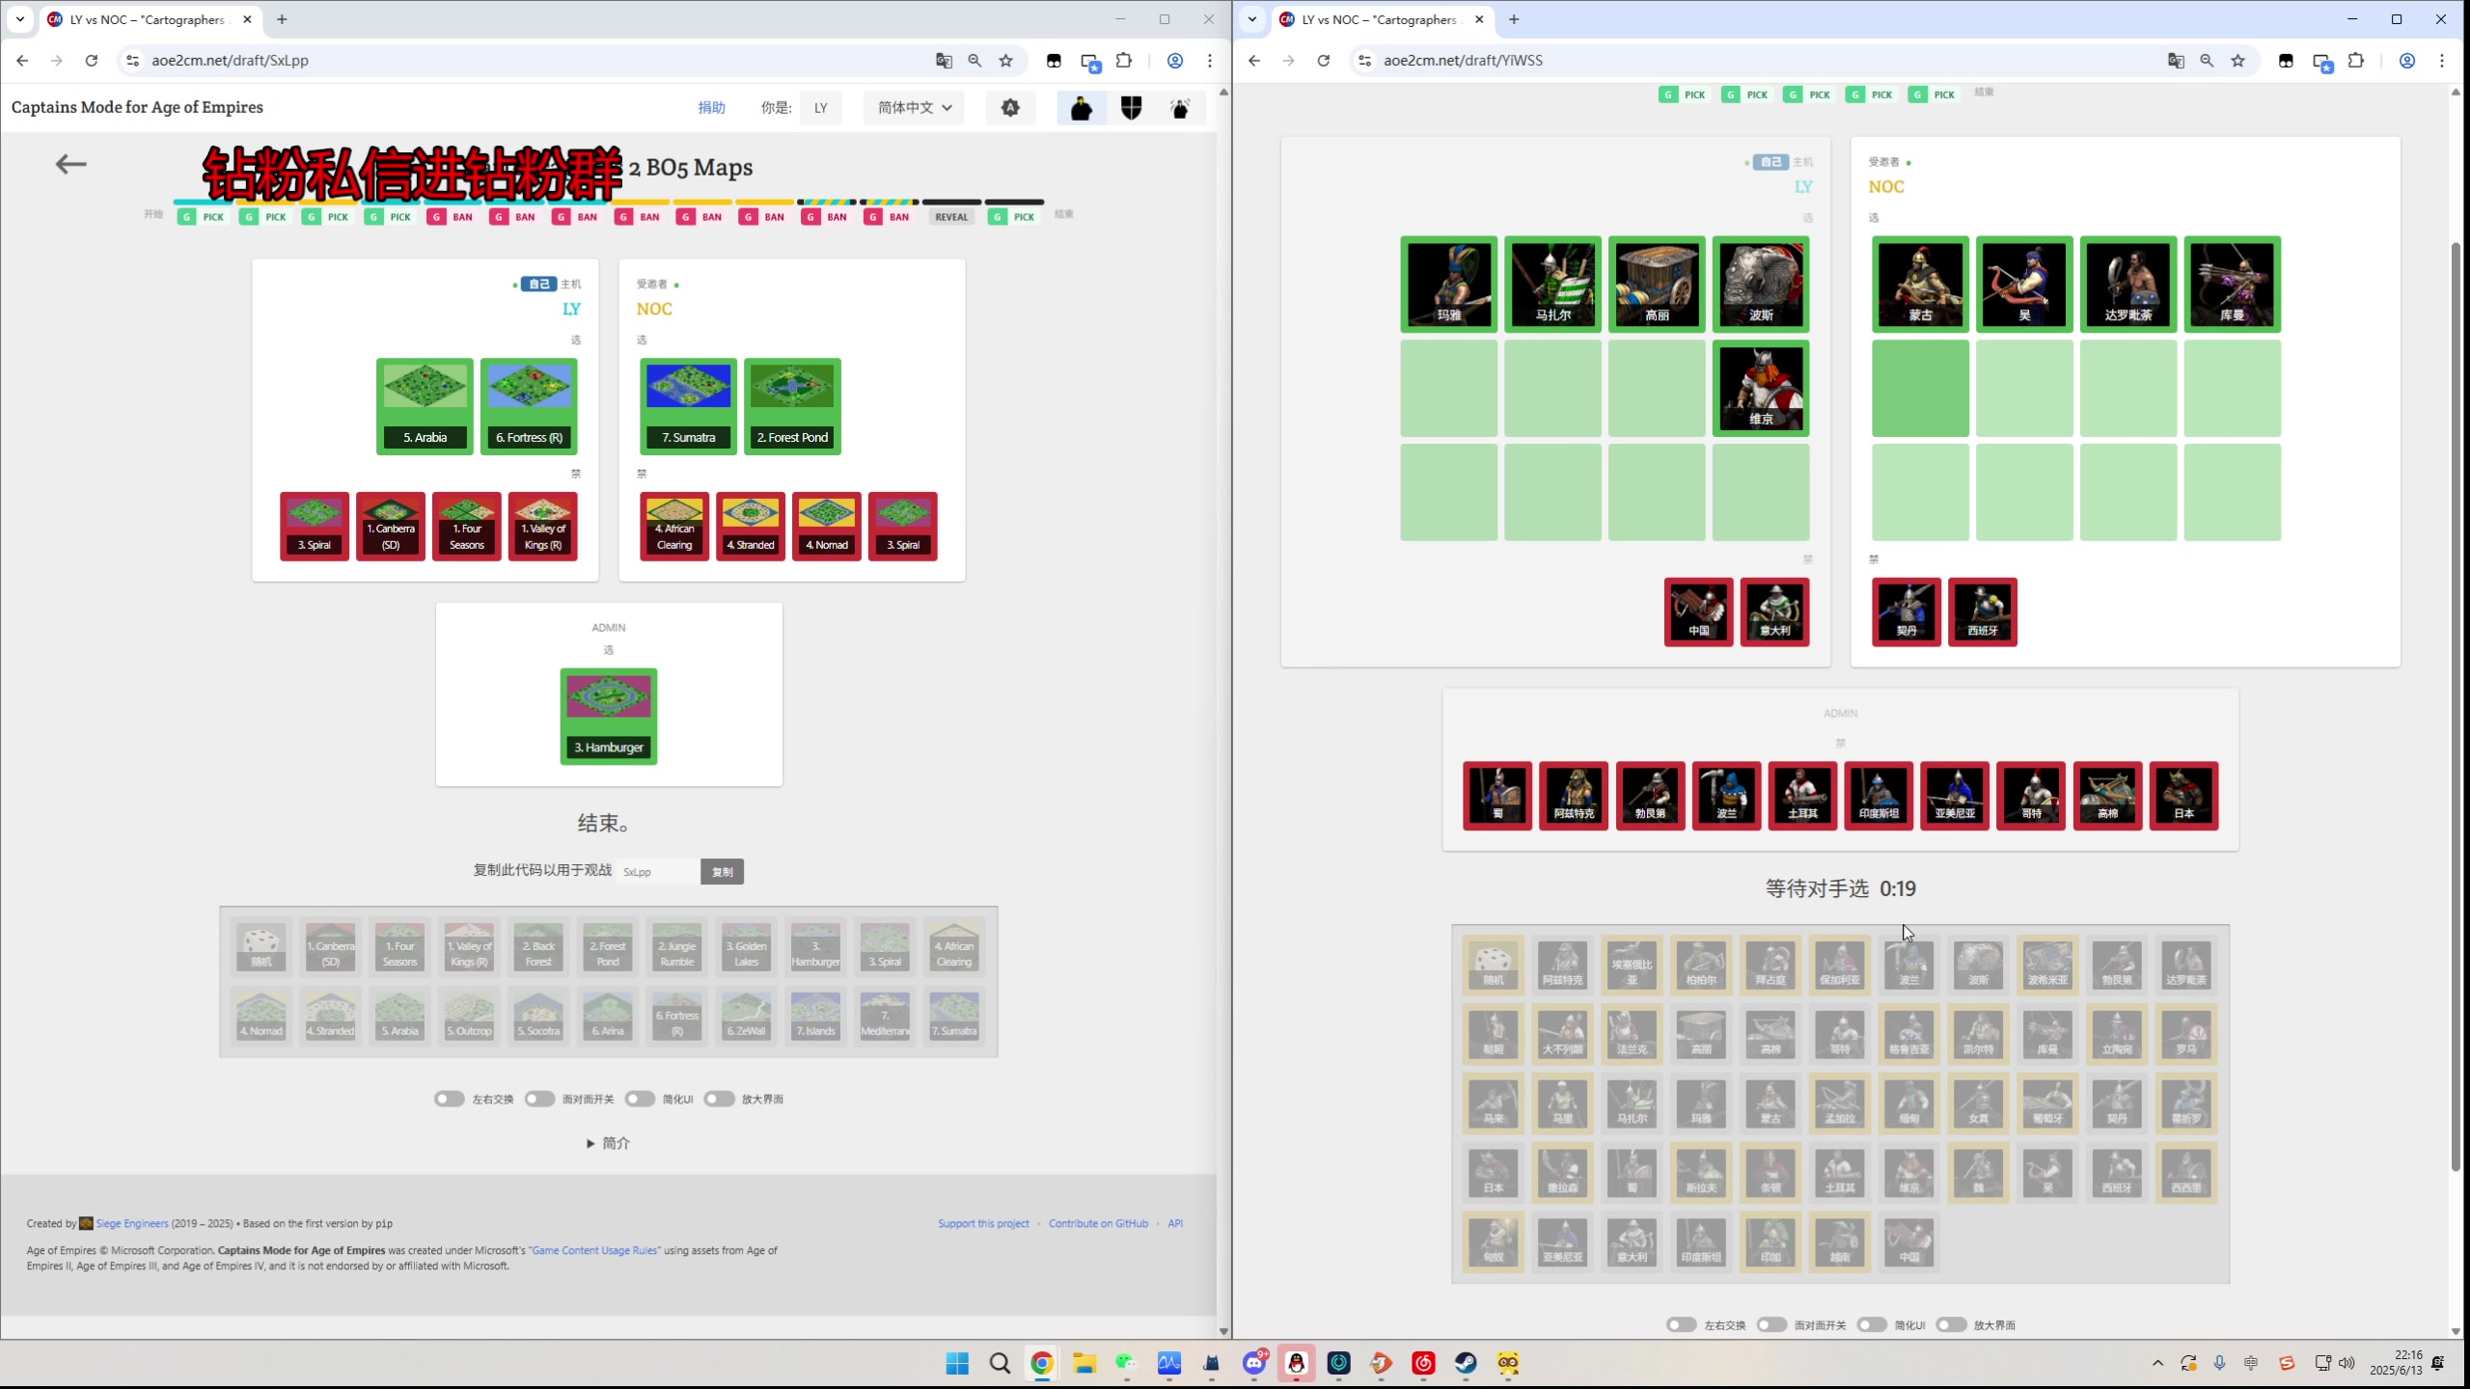The width and height of the screenshot is (2470, 1389).
Task: Open NetEase Cloud Music red icon on taskbar
Action: (1423, 1363)
